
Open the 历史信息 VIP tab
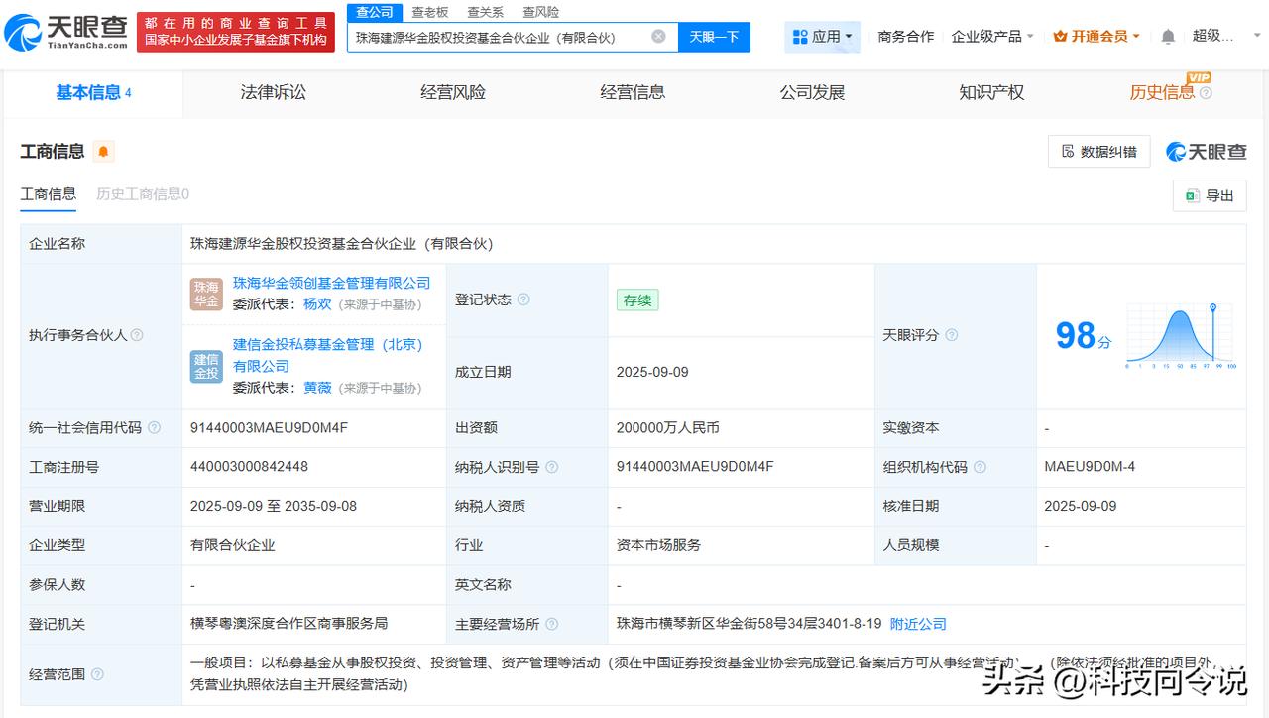pos(1162,93)
